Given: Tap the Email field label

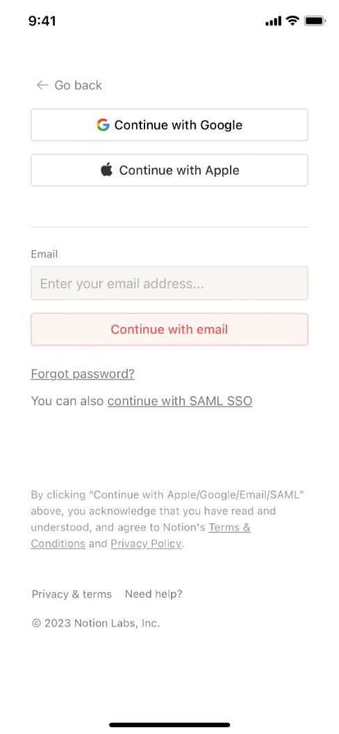Looking at the screenshot, I should (x=44, y=254).
